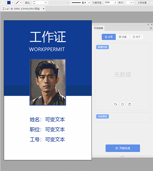Select the 工作证 title text on artboard

pos(48,37)
